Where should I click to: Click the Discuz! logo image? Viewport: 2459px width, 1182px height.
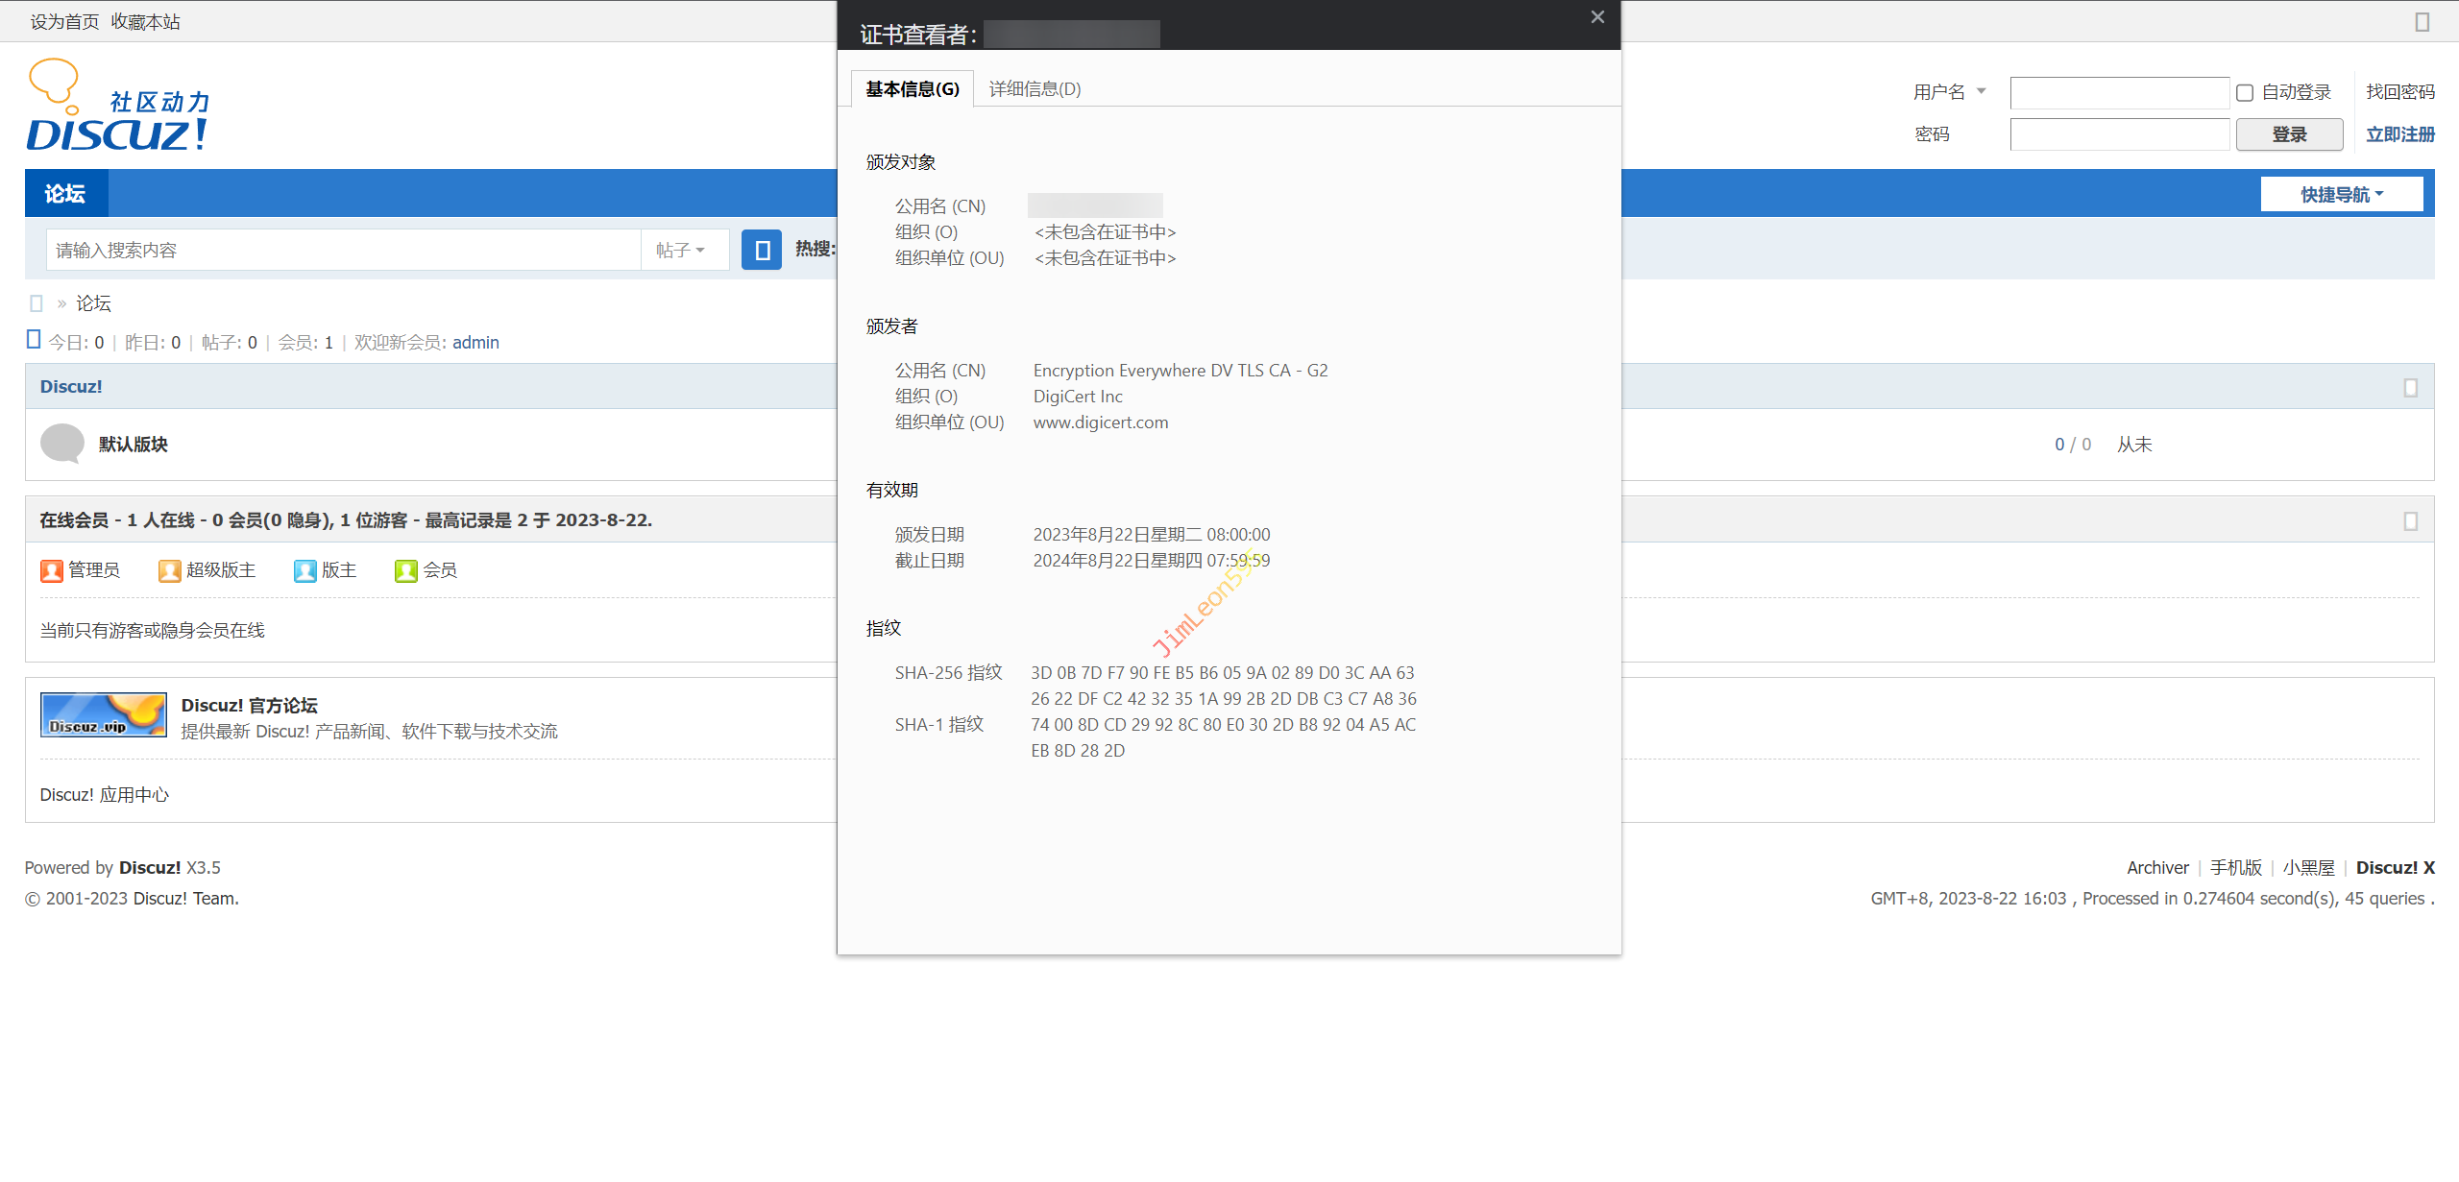117,106
